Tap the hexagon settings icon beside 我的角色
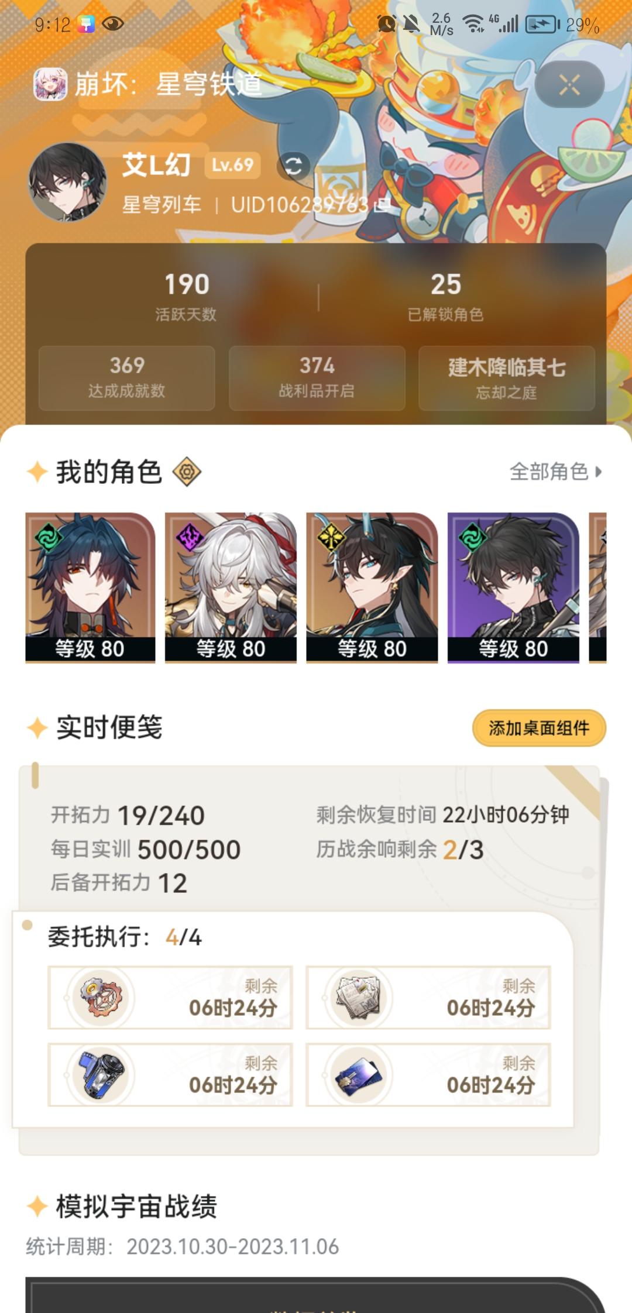 (x=187, y=472)
